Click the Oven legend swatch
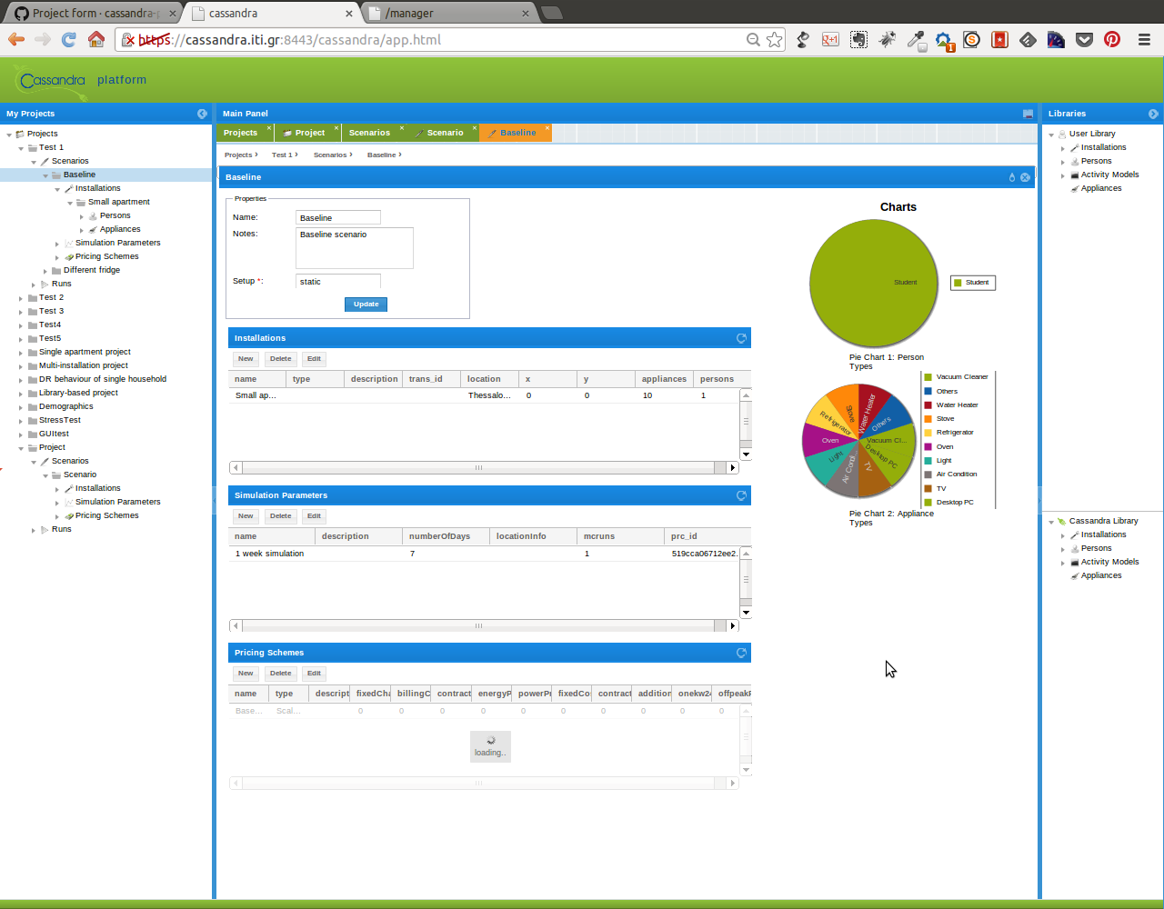This screenshot has height=909, width=1164. [928, 447]
